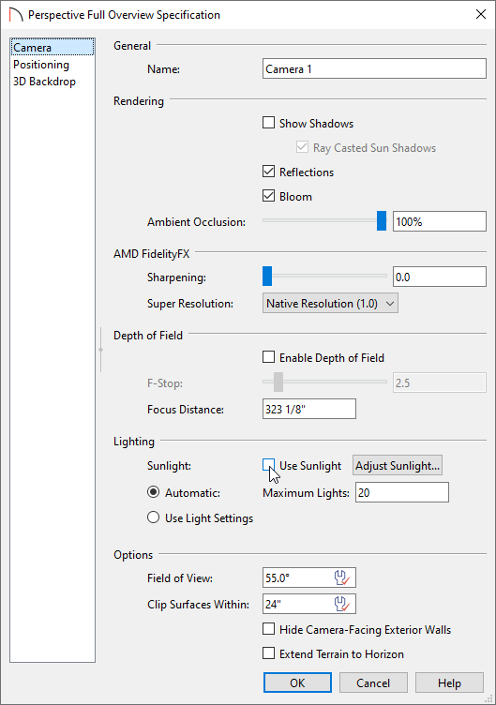Enable the Show Shadows checkbox

coord(268,123)
